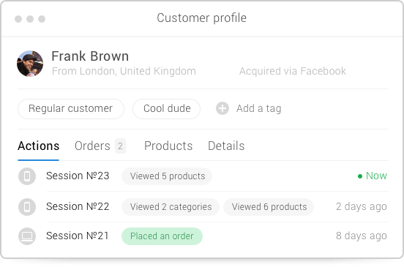Switch to the Actions tab
Screen dimensions: 404x267
click(x=38, y=146)
